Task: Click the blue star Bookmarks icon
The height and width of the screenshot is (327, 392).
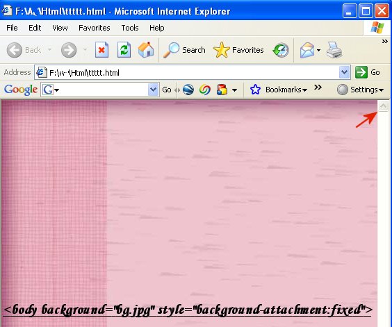Action: click(255, 90)
